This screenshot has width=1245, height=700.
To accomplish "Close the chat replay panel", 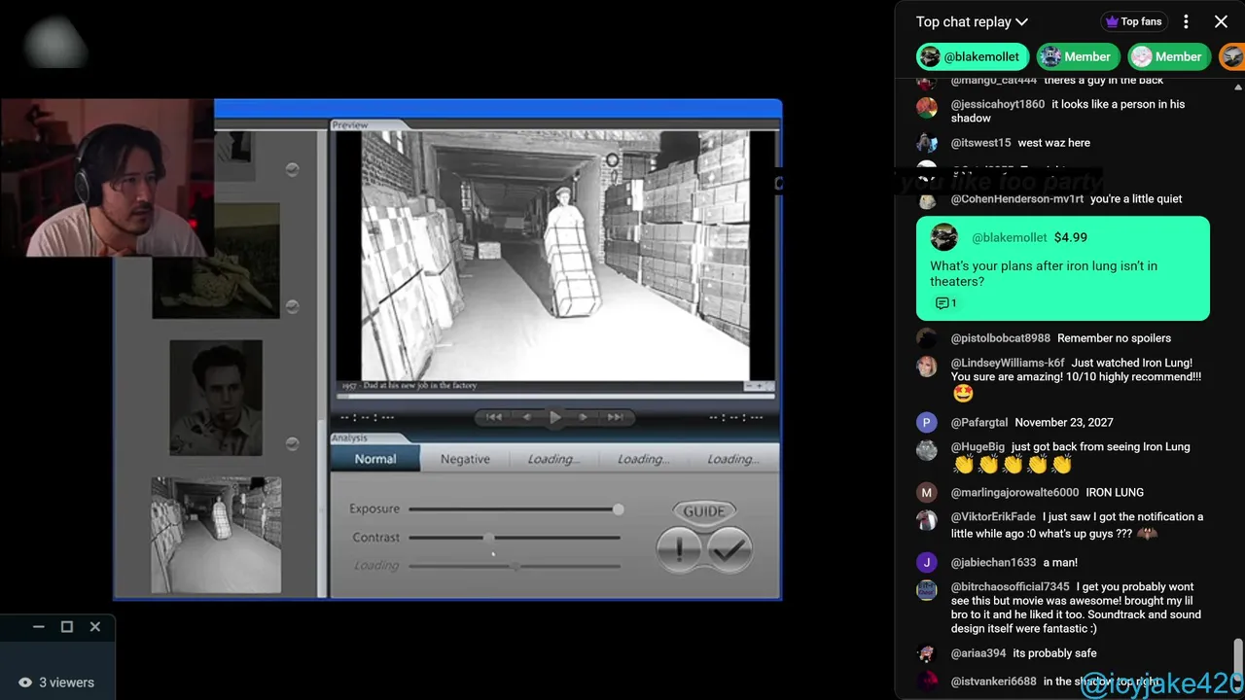I will click(x=1221, y=21).
